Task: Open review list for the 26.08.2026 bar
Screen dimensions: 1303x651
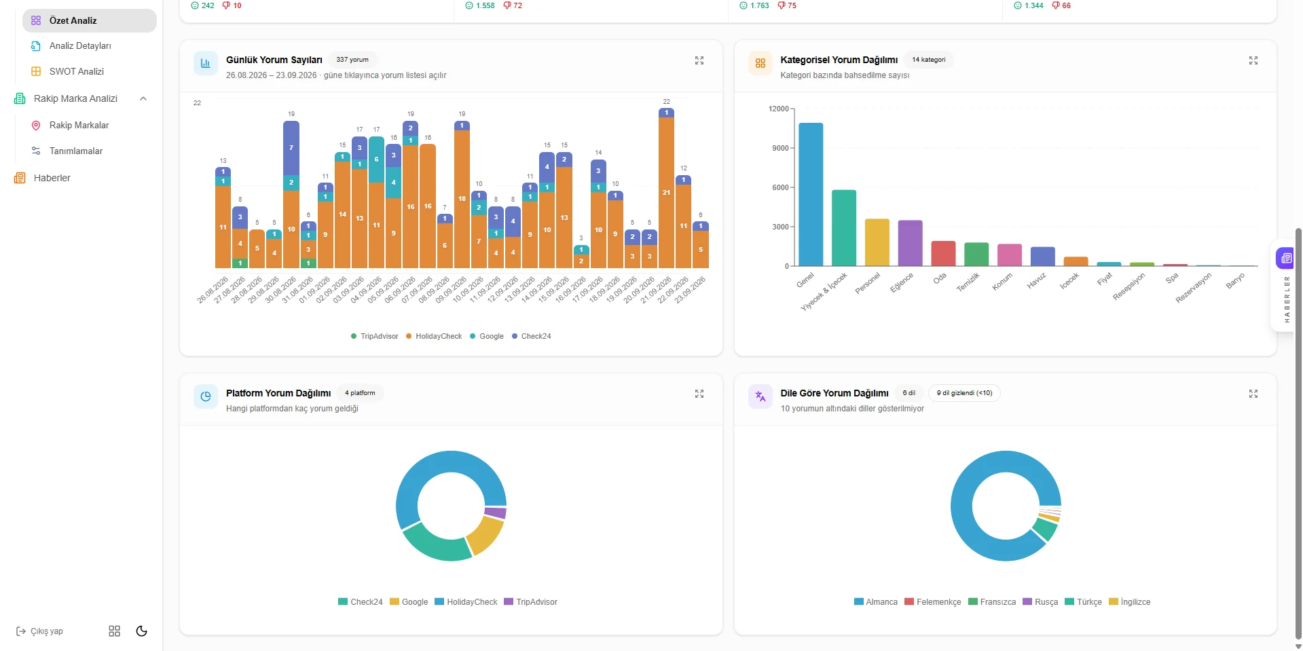Action: 223,218
